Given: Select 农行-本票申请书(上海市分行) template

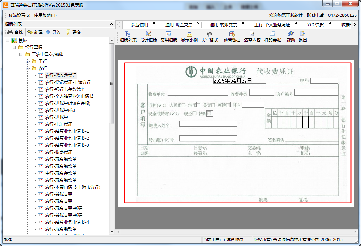Looking at the screenshot, I should click(x=73, y=187).
